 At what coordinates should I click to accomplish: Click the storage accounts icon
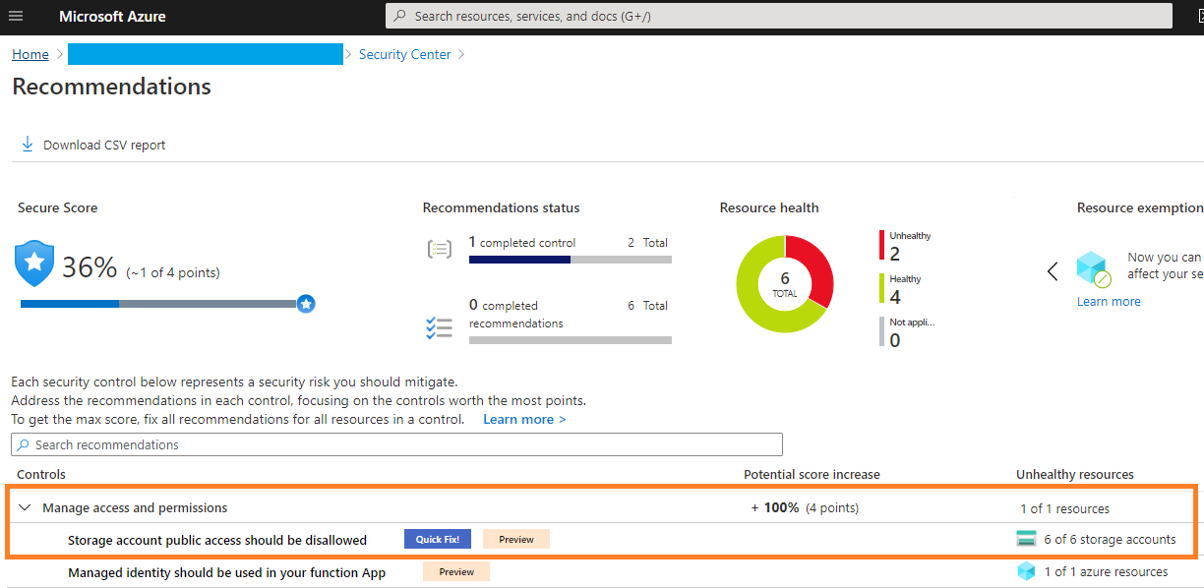point(1027,539)
